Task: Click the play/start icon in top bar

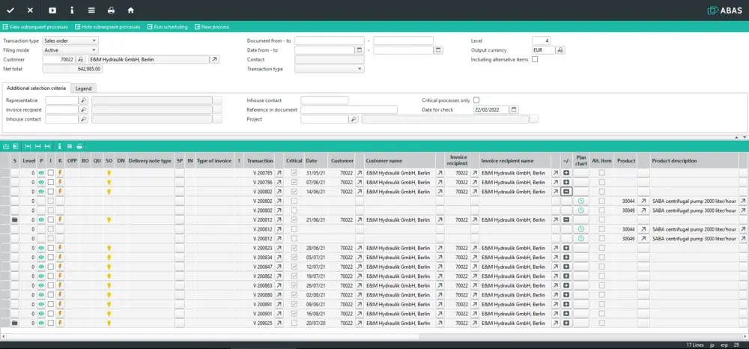Action: tap(52, 10)
